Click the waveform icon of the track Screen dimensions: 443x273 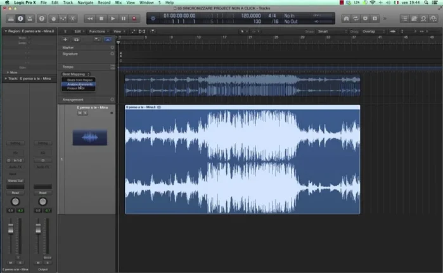tap(89, 136)
